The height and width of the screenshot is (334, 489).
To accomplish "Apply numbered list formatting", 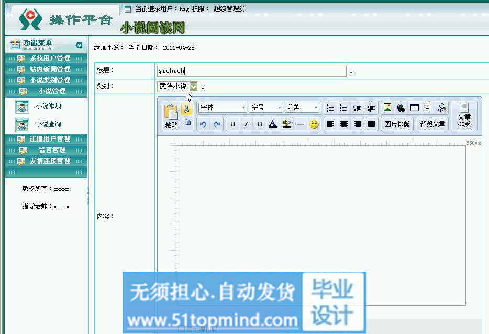I will point(330,108).
